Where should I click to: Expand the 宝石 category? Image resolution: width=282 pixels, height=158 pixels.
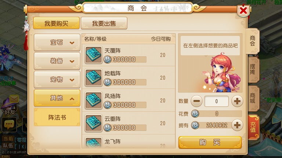click(57, 42)
